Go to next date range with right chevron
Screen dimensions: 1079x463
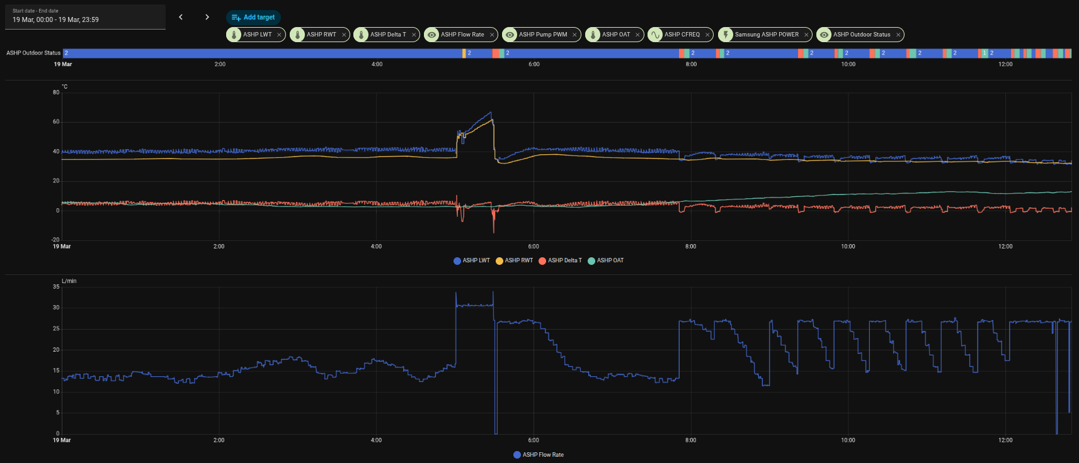pyautogui.click(x=207, y=17)
